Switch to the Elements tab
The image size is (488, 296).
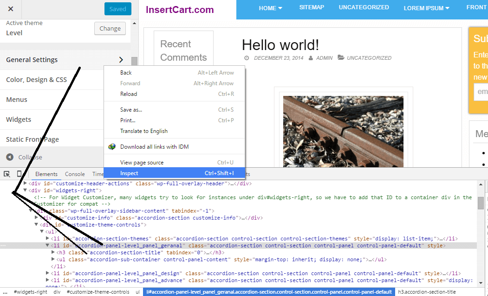point(46,174)
